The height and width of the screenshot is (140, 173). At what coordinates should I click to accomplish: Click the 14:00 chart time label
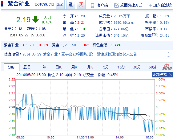pos(120,138)
